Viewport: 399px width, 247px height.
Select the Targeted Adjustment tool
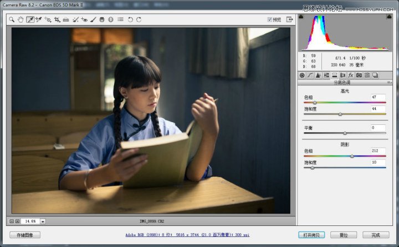coord(48,19)
